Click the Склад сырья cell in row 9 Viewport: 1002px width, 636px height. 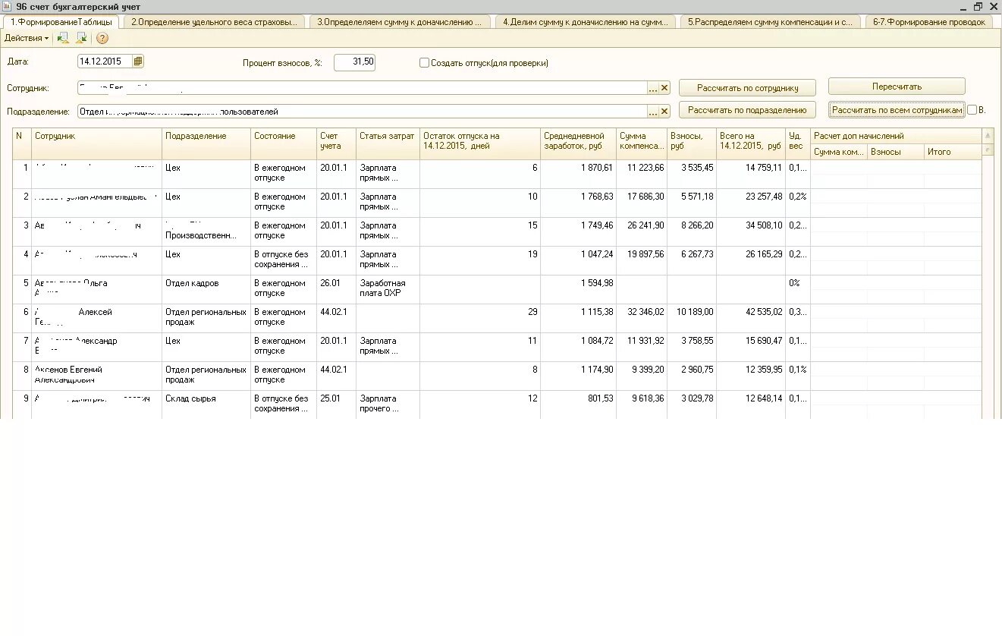coord(206,405)
